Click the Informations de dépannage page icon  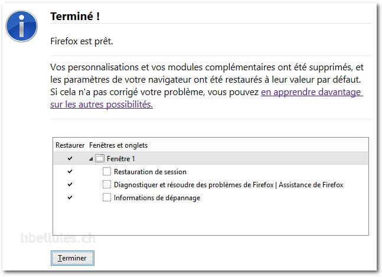(x=106, y=197)
